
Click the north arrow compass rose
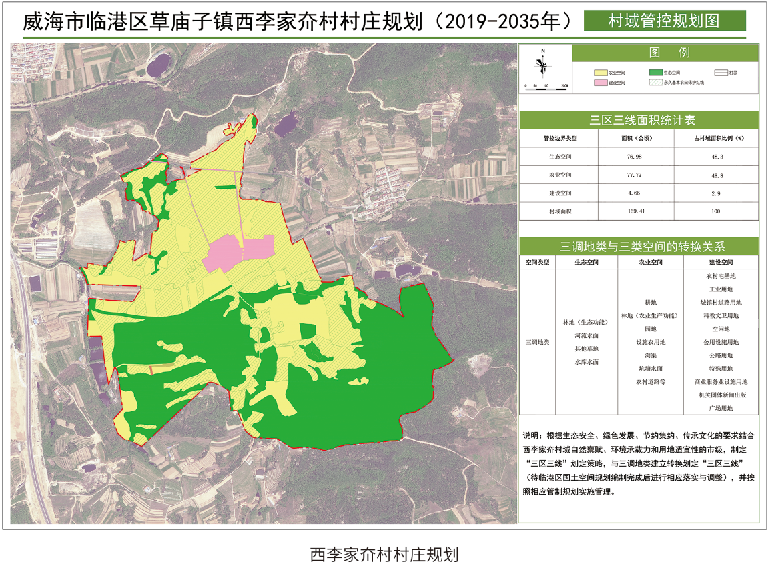(544, 65)
